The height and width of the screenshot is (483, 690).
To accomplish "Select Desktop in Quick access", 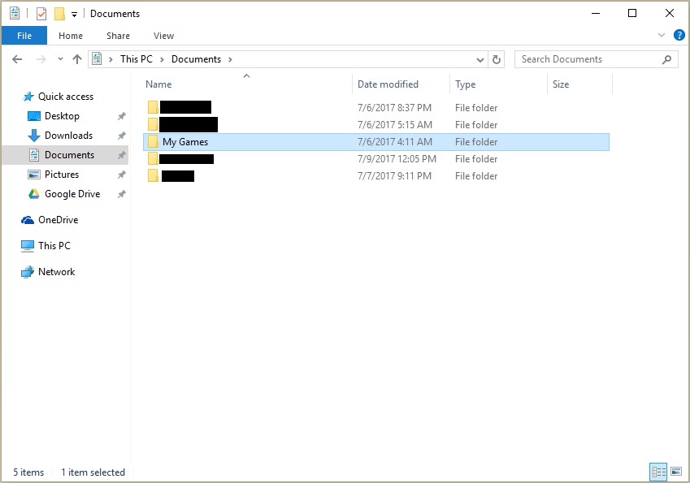I will click(62, 116).
